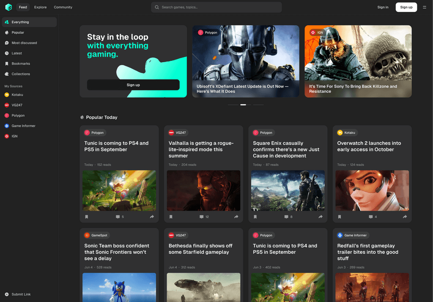The width and height of the screenshot is (433, 302).
Task: Bookmark the Overwatch 2 article
Action: pos(340,217)
